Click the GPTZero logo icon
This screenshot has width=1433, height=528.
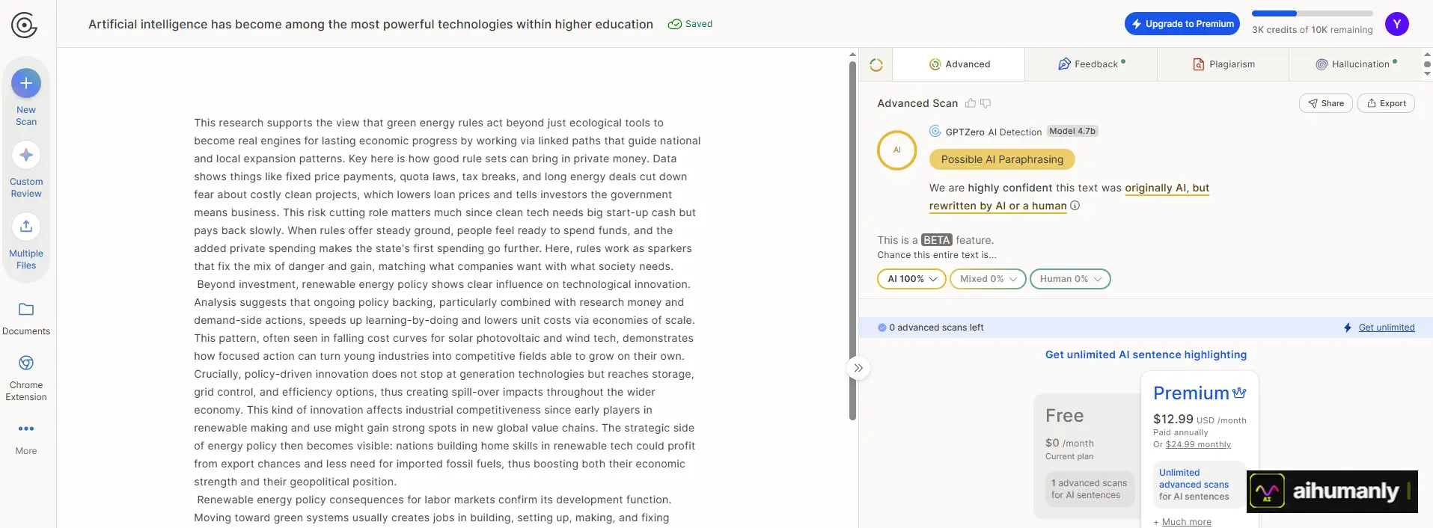pos(24,25)
